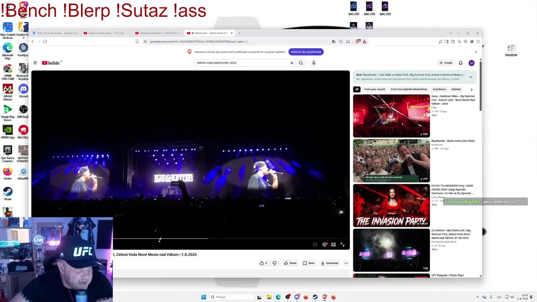Viewport: 537px width, 302px height.
Task: Open Brave zoom magnifier in address bar
Action: click(341, 42)
